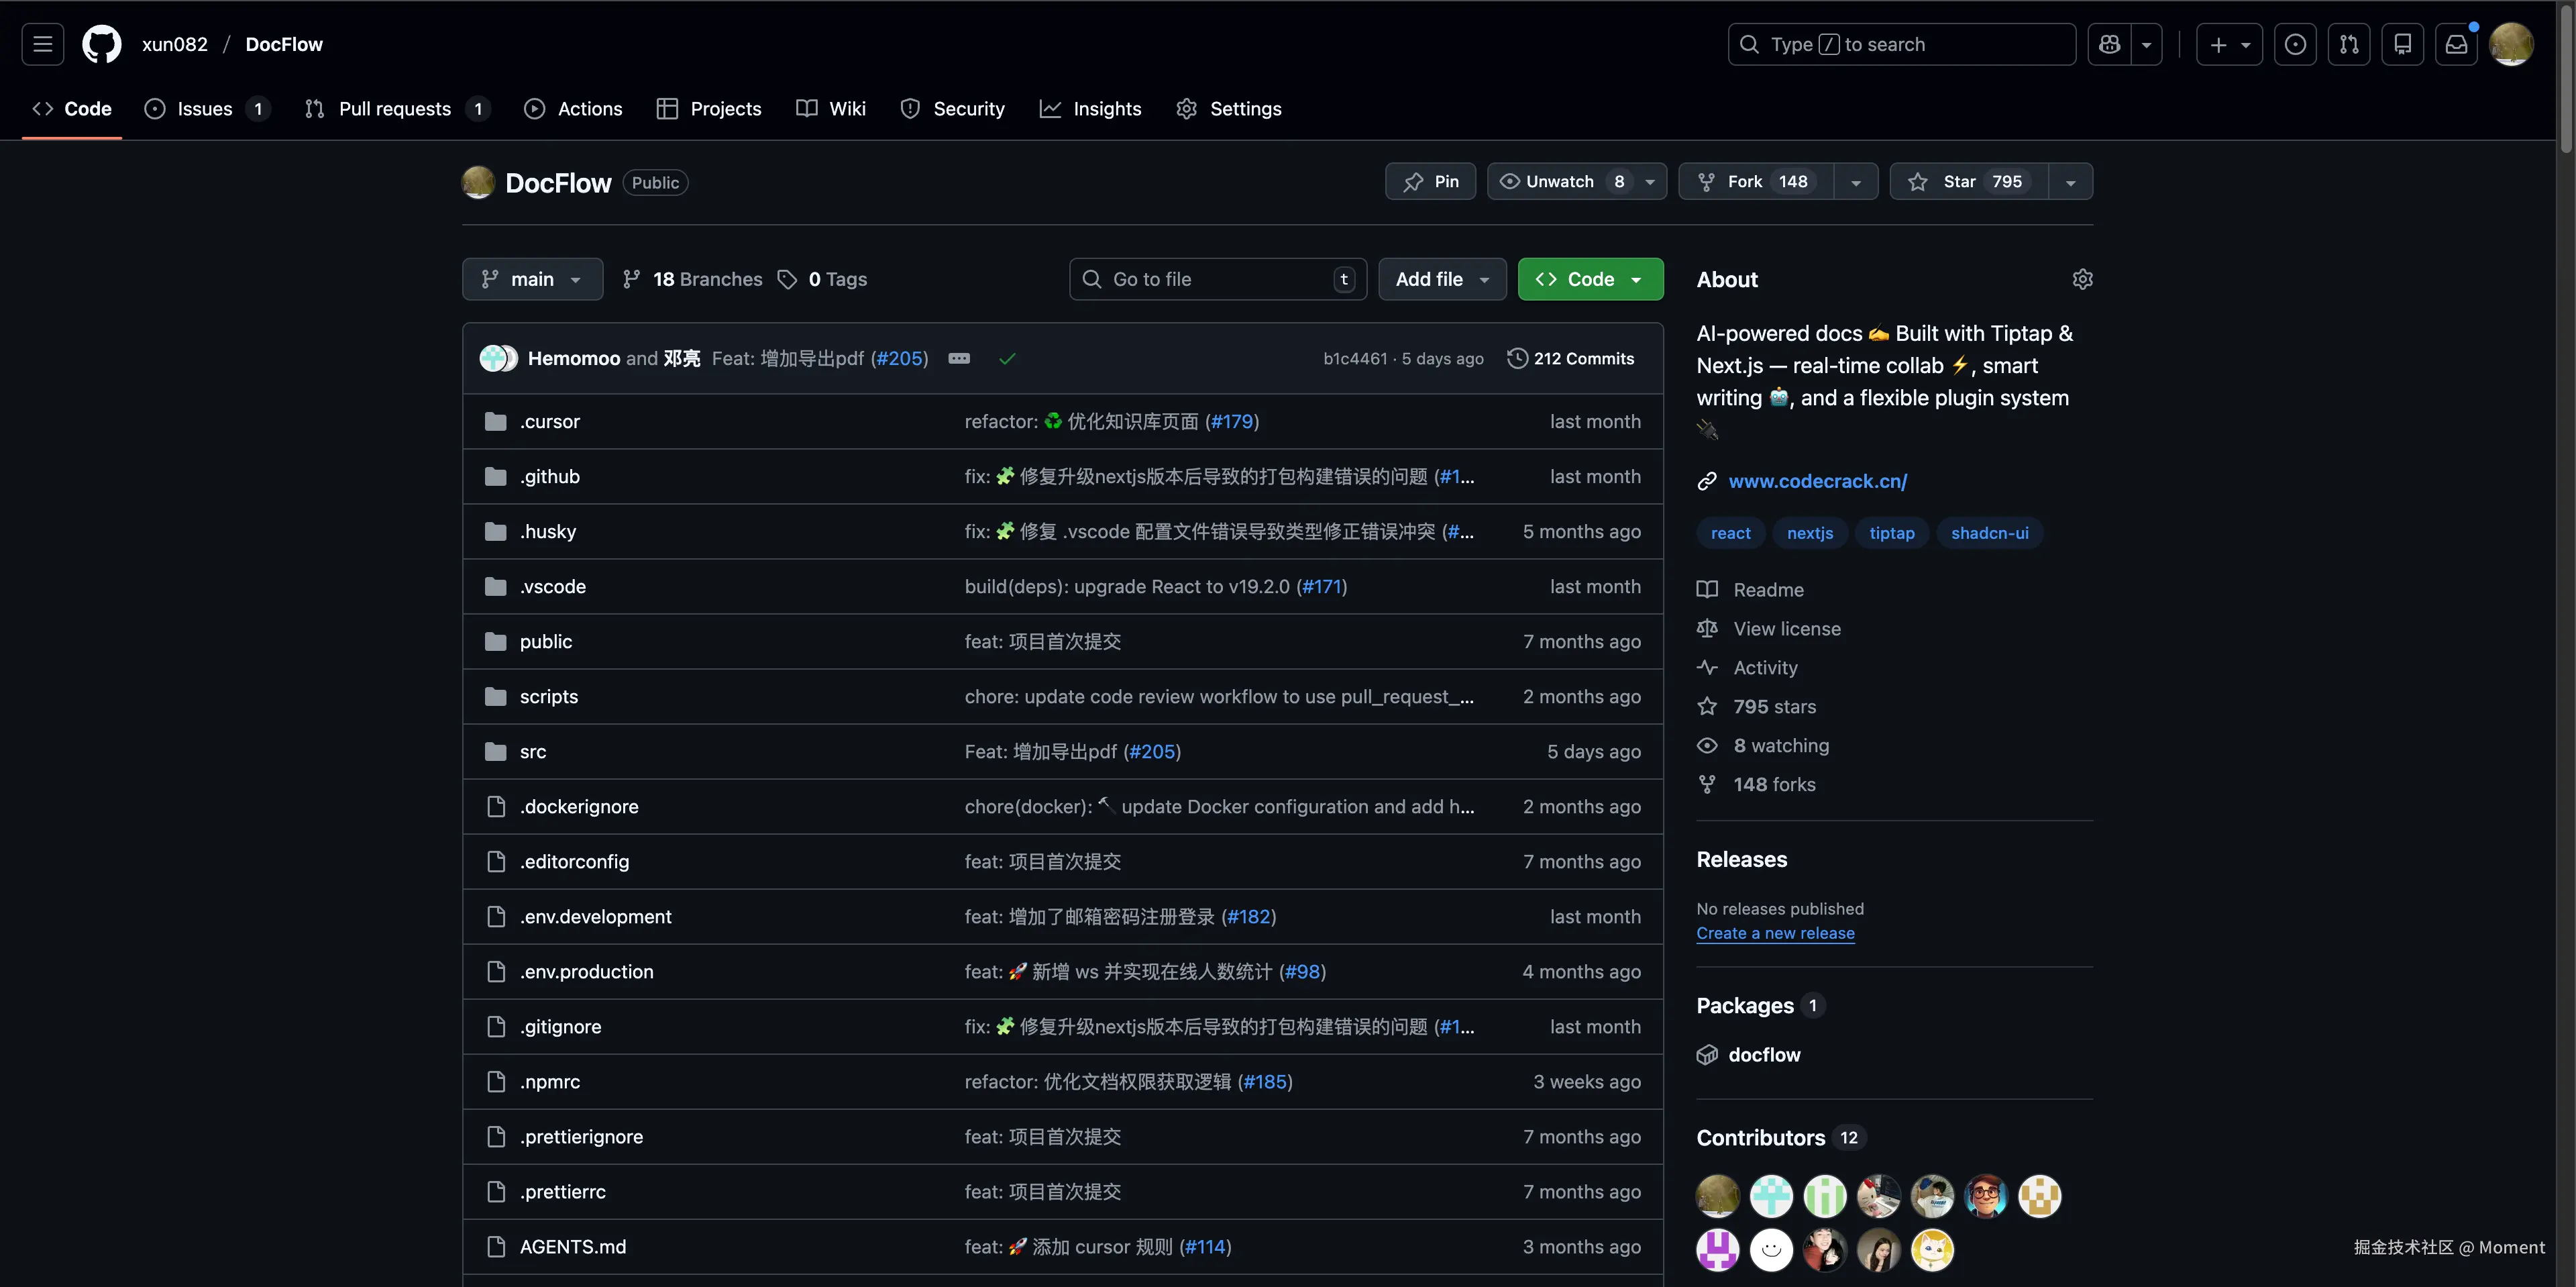Screen dimensions: 2576x1287
Task: Open the src folder
Action: coord(533,751)
